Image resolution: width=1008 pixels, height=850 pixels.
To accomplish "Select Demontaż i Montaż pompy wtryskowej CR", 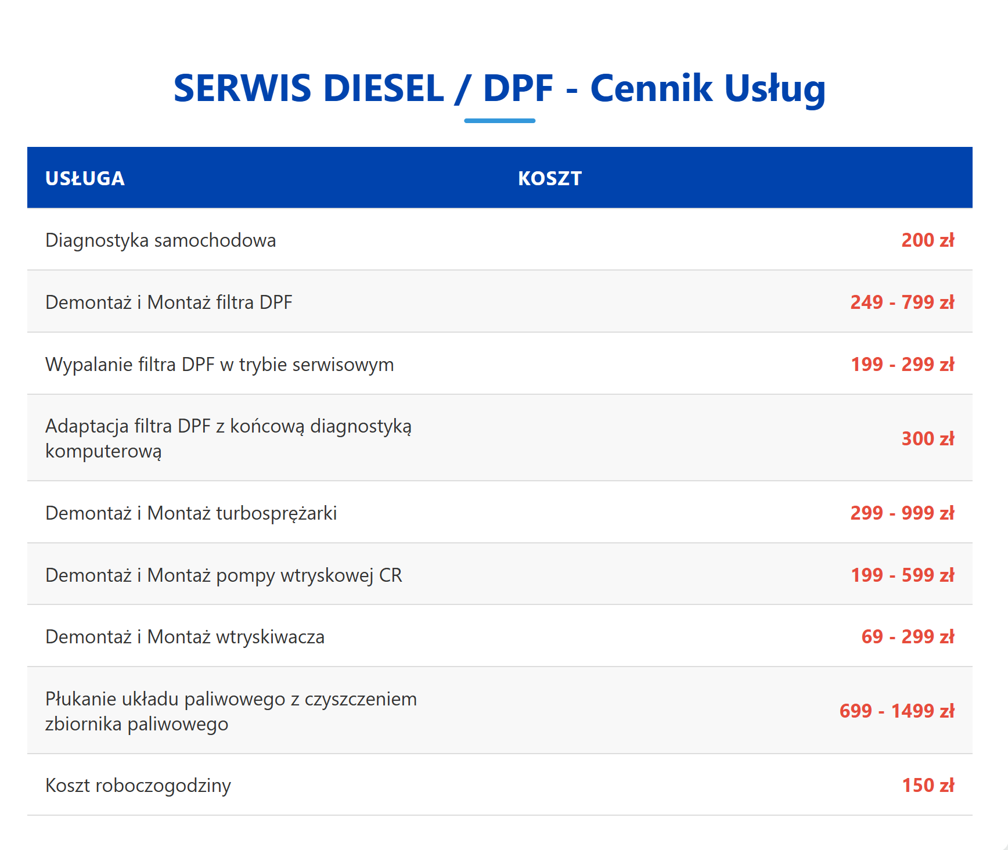I will tap(224, 575).
